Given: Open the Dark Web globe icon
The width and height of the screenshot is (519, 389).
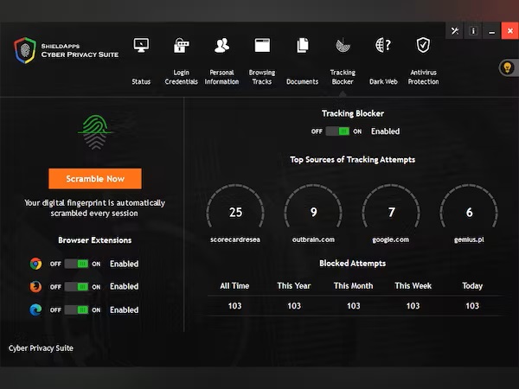Looking at the screenshot, I should click(383, 45).
